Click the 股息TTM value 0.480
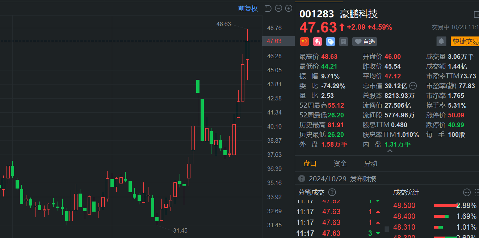Viewport: 479px width, 238px height. [399, 125]
